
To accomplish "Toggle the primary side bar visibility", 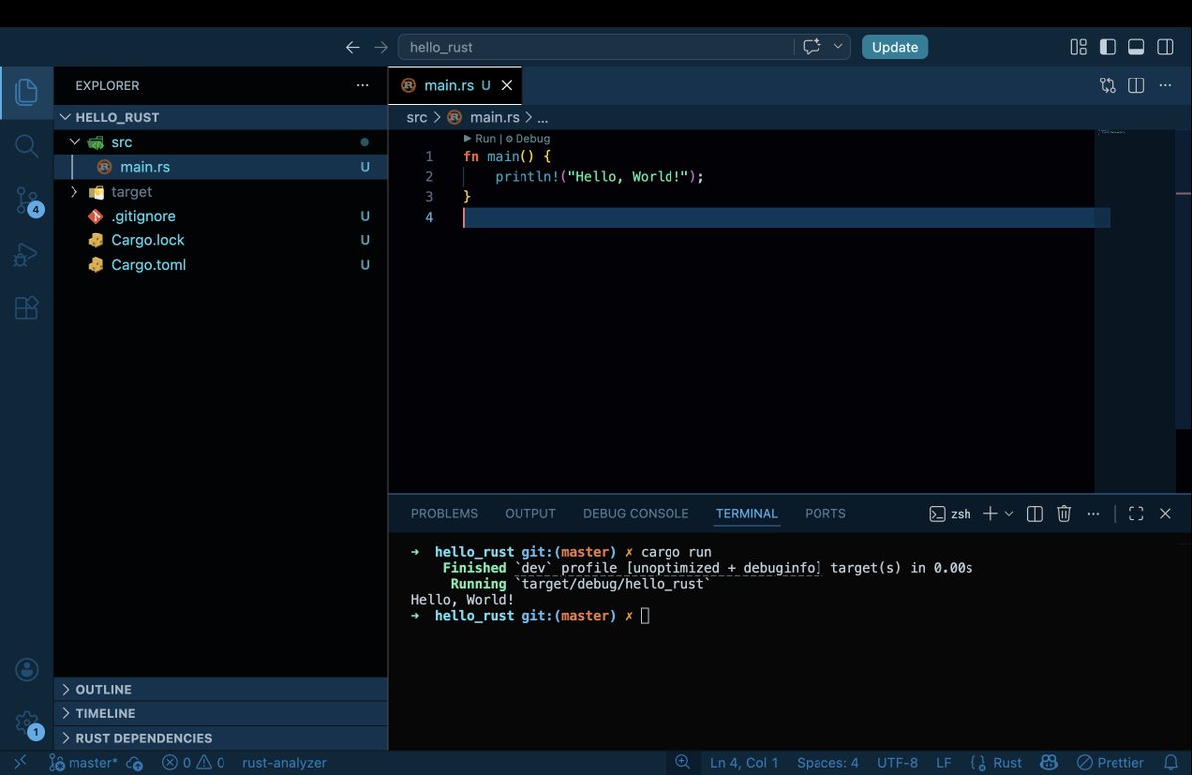I will point(1108,47).
